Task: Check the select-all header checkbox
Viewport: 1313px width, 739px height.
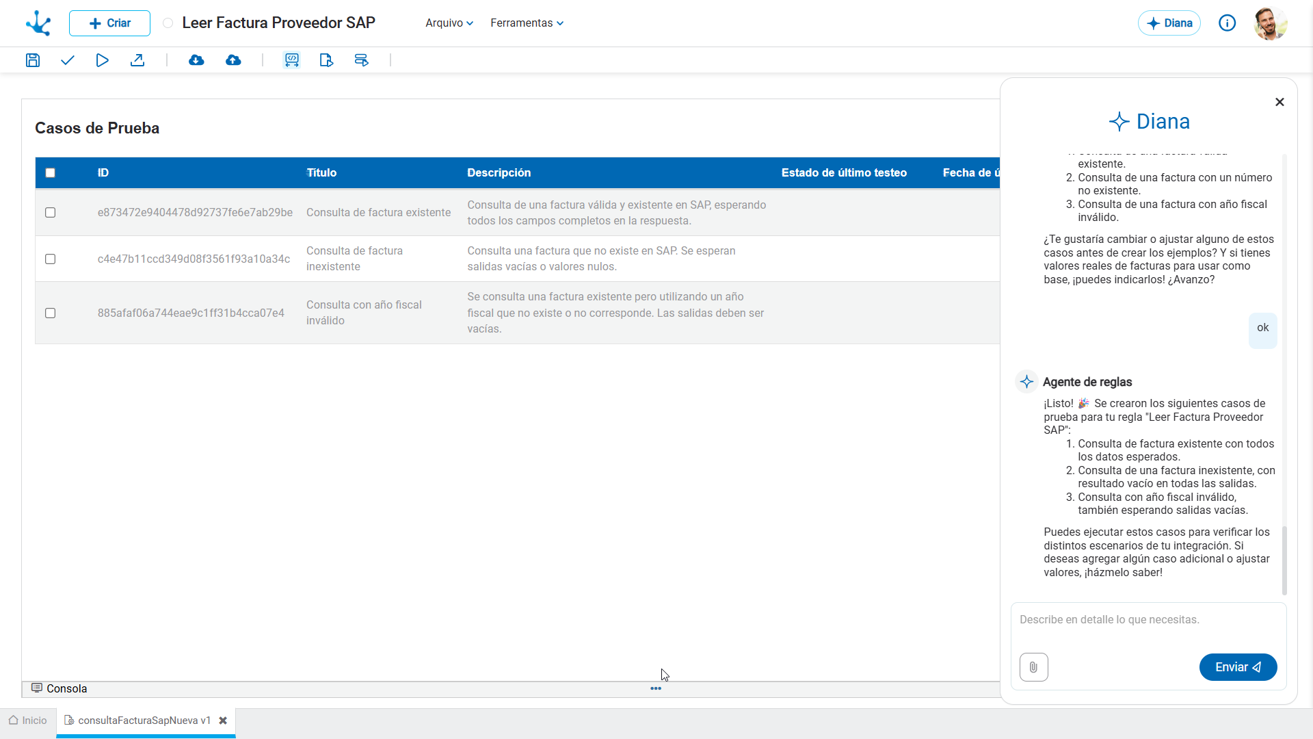Action: tap(50, 173)
